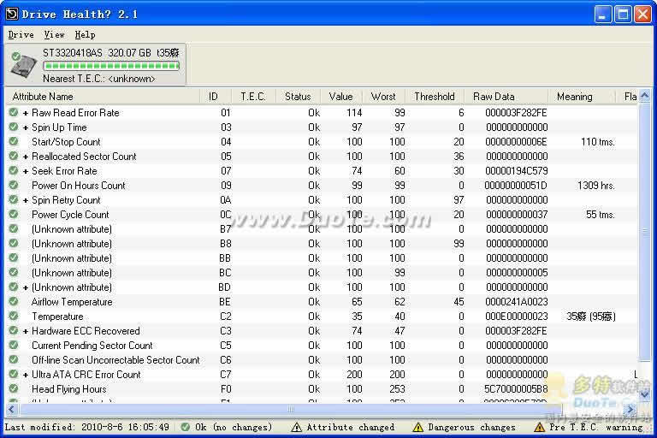
Task: Select the ST3320418AS hard drive icon
Action: click(23, 65)
